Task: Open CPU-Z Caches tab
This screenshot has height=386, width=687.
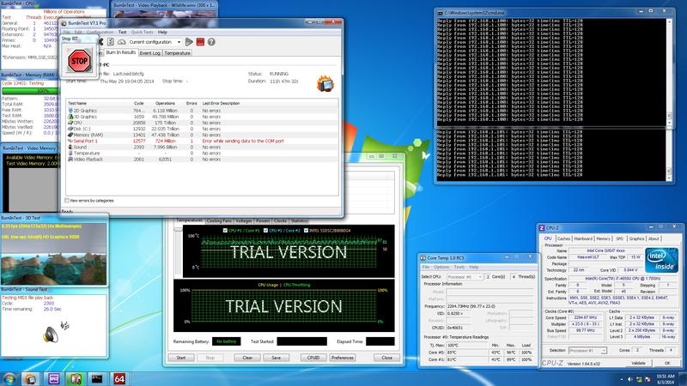Action: point(564,239)
